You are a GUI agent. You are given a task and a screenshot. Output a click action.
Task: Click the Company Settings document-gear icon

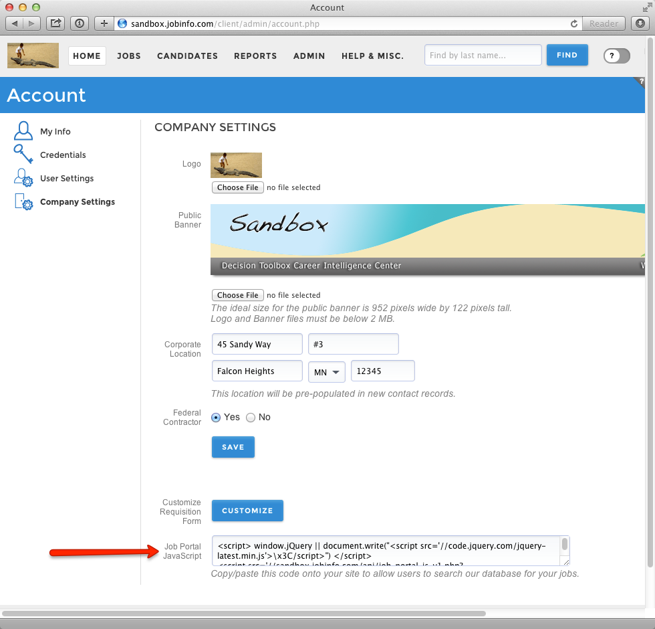click(x=24, y=201)
